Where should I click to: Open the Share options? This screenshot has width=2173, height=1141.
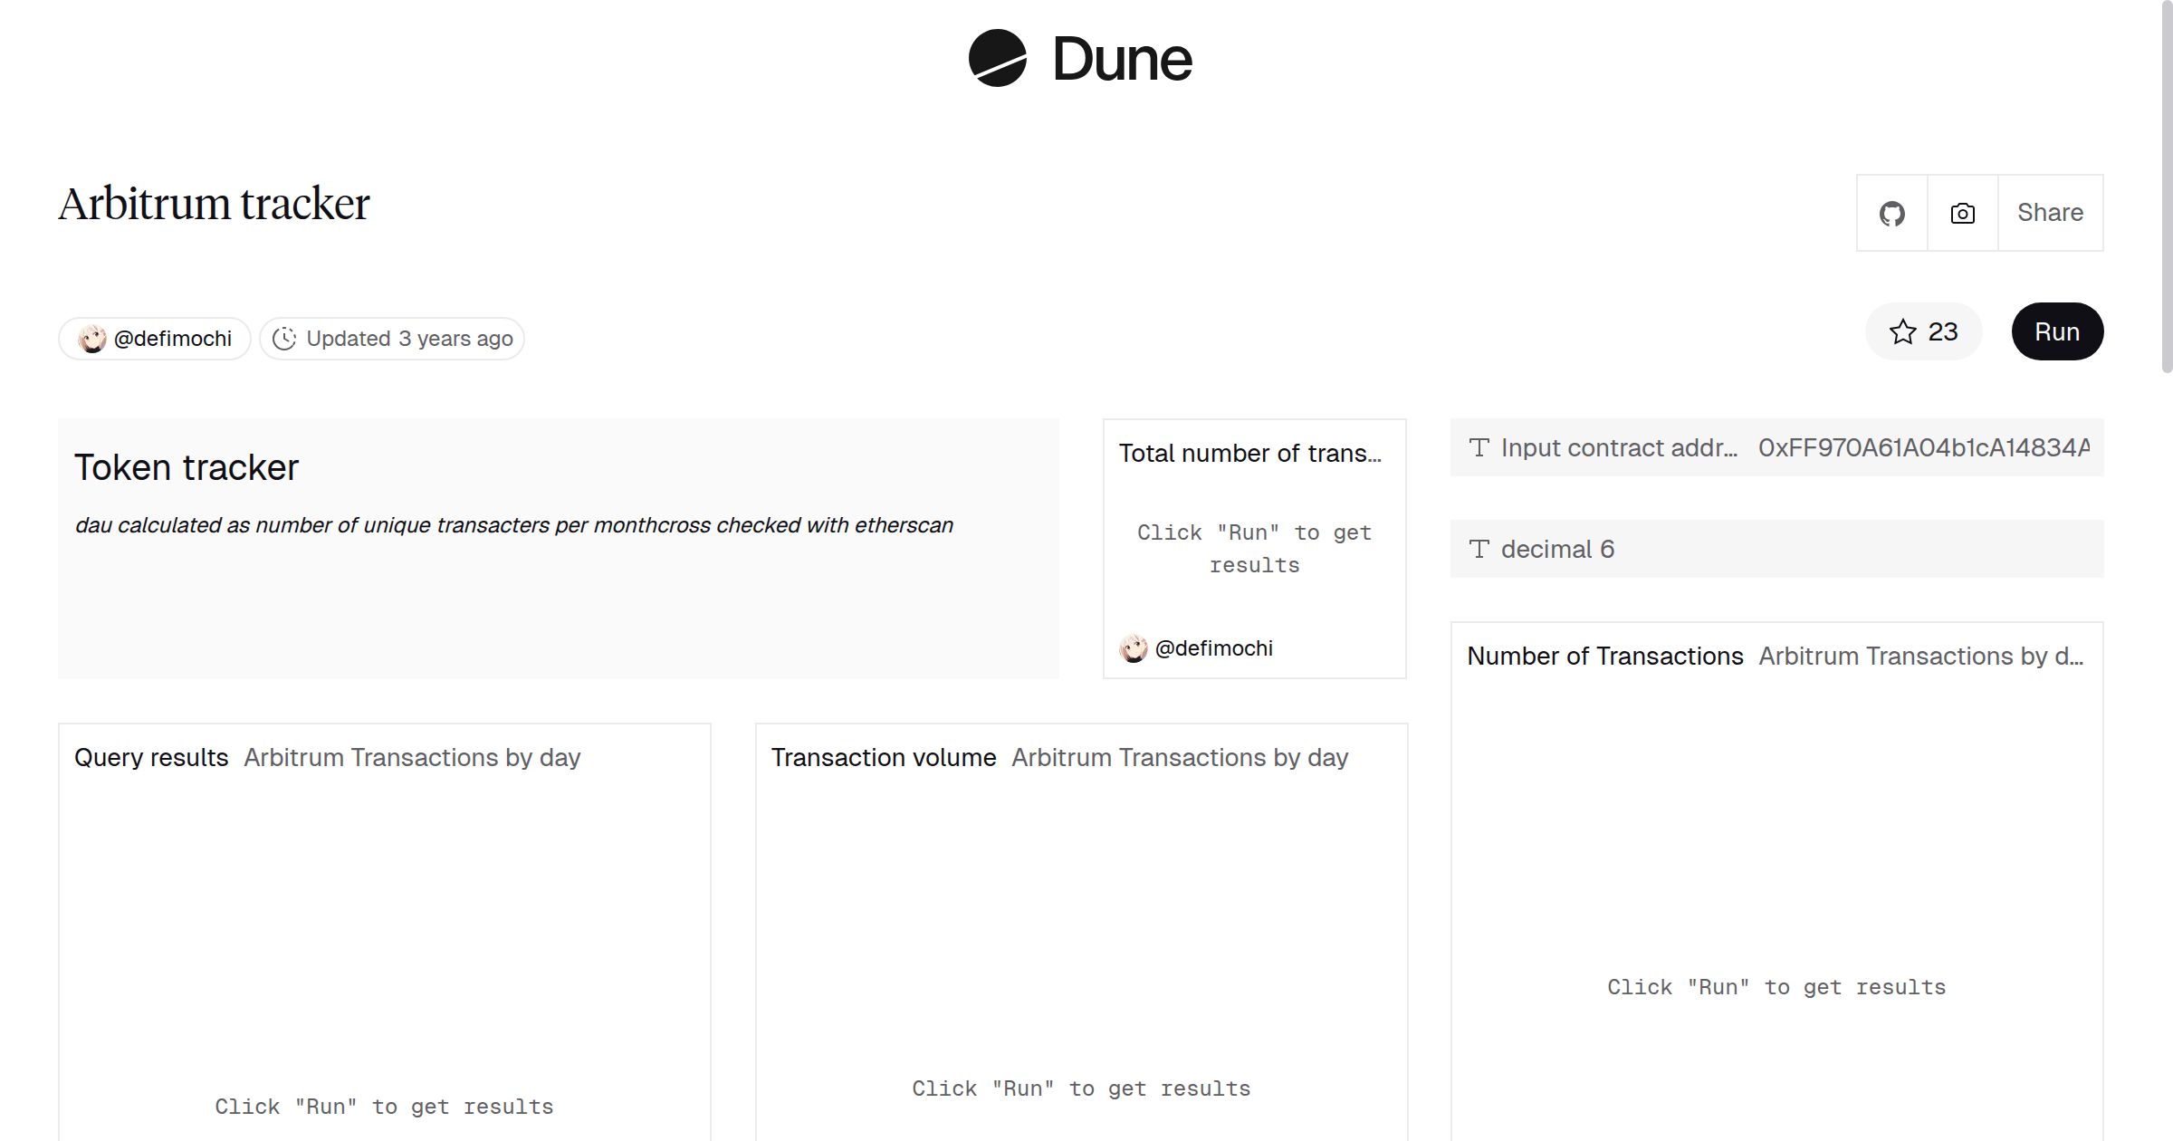pyautogui.click(x=2050, y=212)
